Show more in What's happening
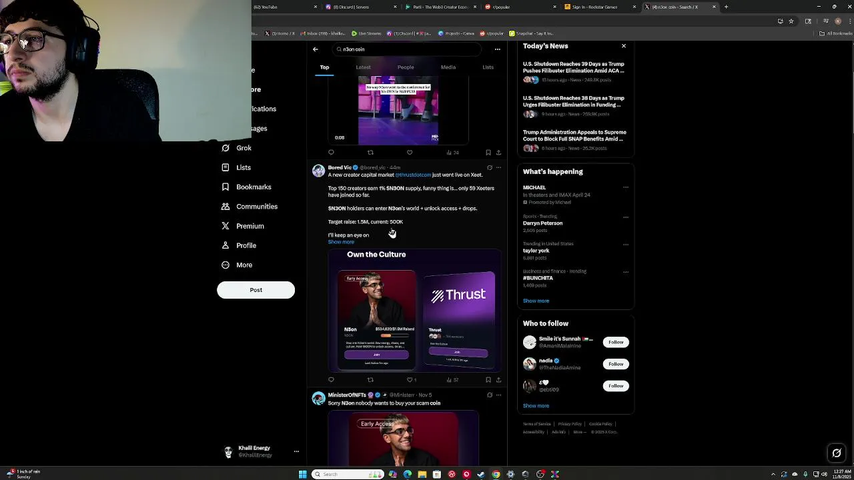 coord(536,301)
